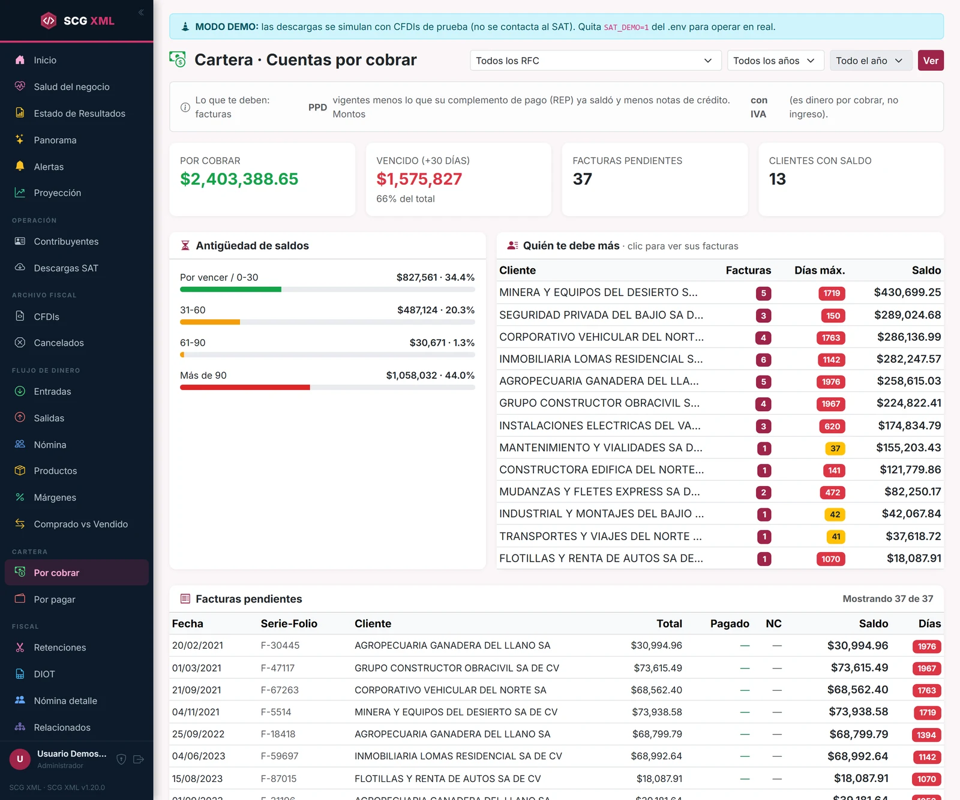Click the green Por vencer / 0-30 progress bar
960x800 pixels.
[230, 289]
